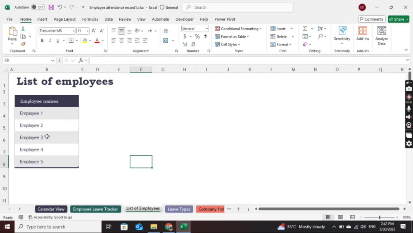Collapse the ribbon with chevron
413x233 pixels.
pos(406,50)
